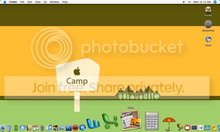Select the PlatyMac desktop drive icon

[x=208, y=10]
